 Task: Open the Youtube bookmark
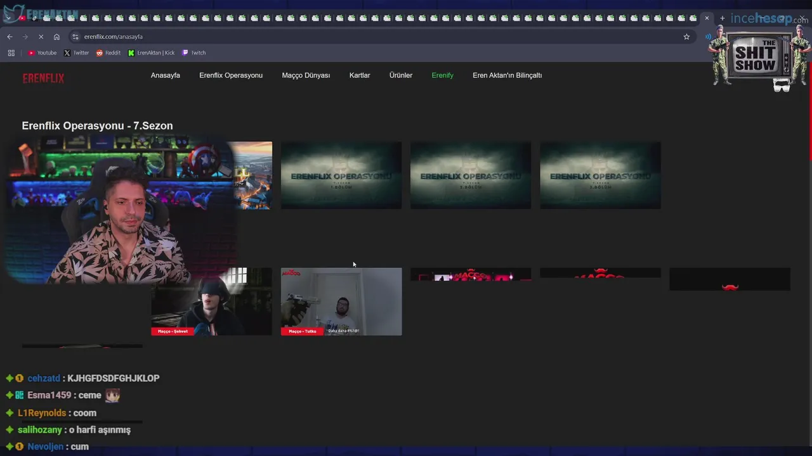[43, 53]
